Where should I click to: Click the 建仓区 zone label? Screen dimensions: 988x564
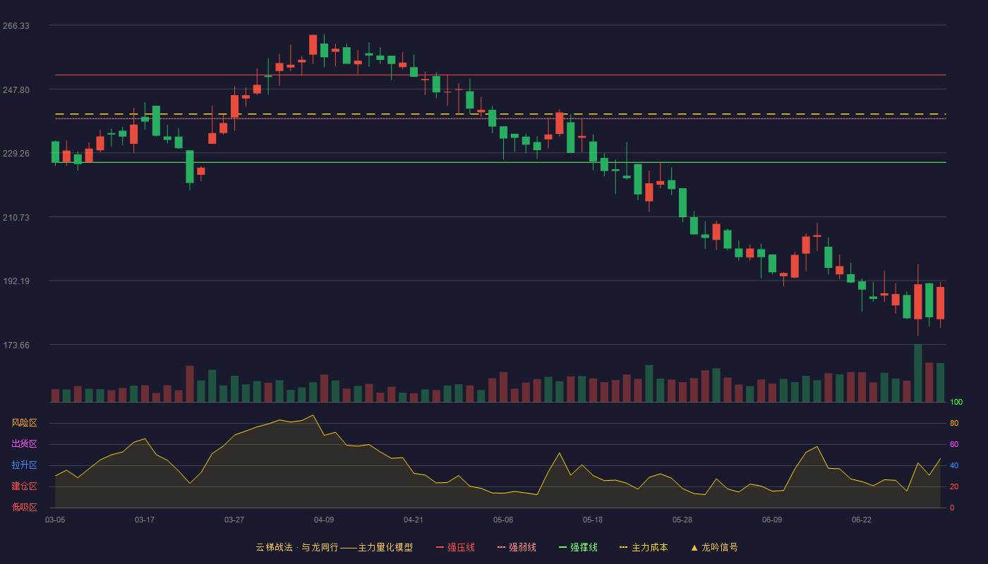click(x=24, y=486)
